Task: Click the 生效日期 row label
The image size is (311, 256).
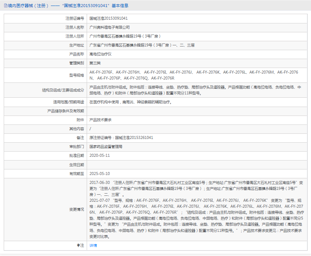Action: click(77, 165)
